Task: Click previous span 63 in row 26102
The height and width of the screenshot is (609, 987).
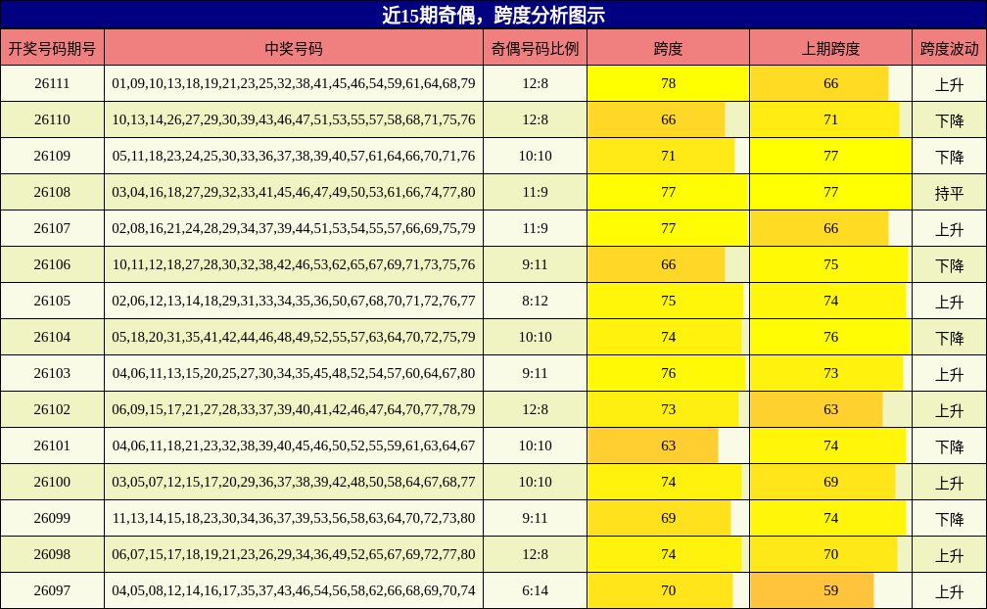Action: [831, 409]
